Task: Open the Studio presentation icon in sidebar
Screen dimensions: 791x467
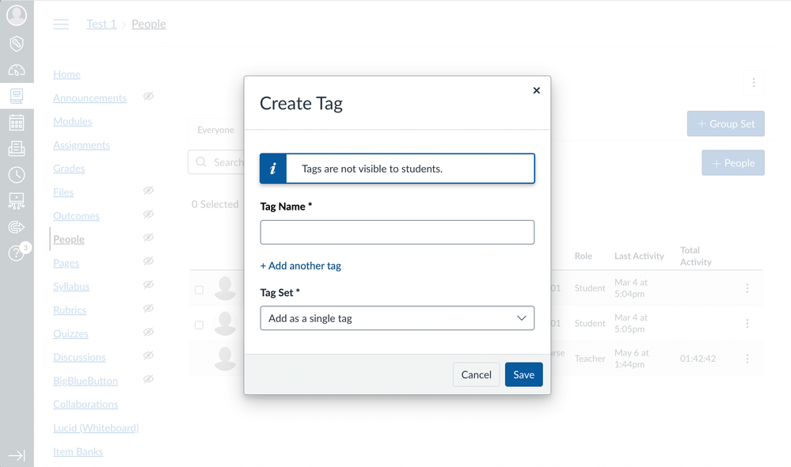Action: pyautogui.click(x=17, y=201)
